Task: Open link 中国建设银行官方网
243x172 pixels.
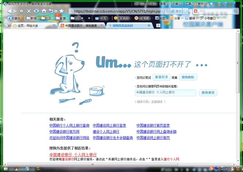Action: tap(64, 132)
